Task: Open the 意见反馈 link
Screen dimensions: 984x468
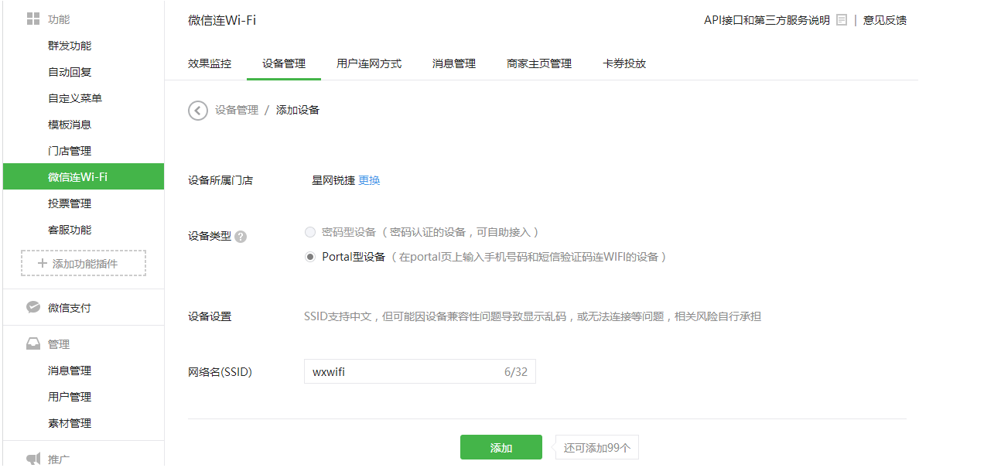Action: [885, 20]
